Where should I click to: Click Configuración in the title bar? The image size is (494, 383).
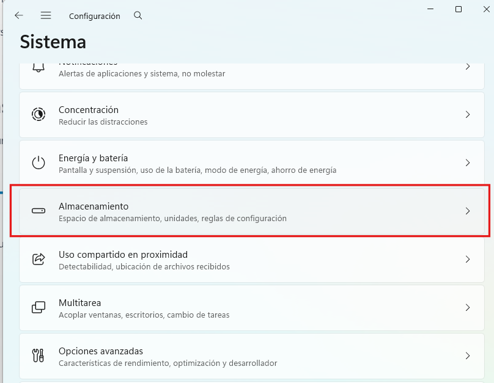click(x=94, y=15)
